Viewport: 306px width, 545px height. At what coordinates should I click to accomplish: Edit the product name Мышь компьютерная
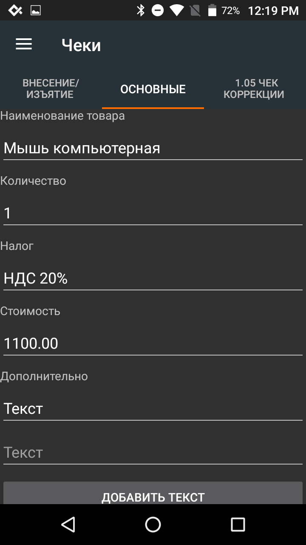click(x=153, y=148)
